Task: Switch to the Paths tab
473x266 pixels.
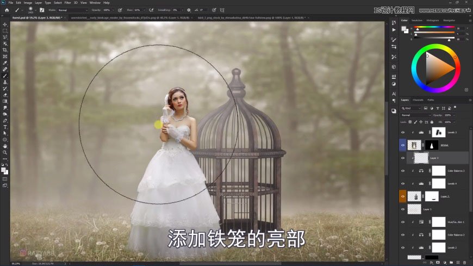Action: (431, 100)
